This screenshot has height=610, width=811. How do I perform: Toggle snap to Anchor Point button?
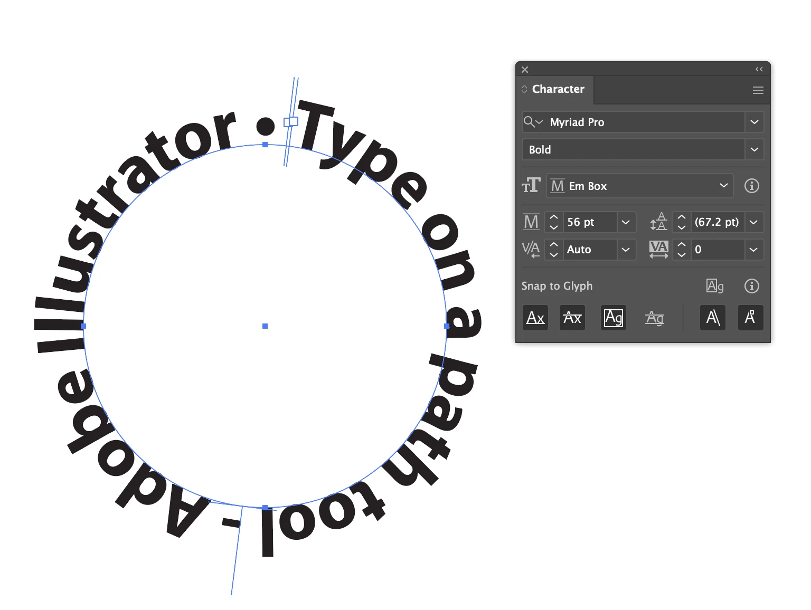[751, 318]
